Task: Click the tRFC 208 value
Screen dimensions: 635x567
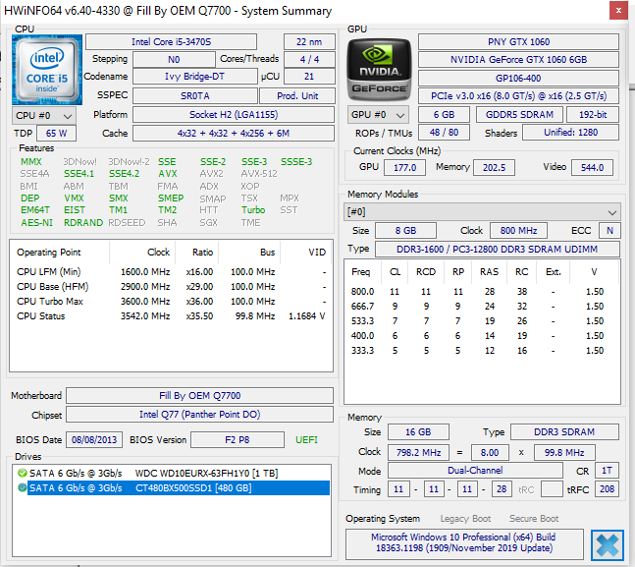Action: (607, 489)
